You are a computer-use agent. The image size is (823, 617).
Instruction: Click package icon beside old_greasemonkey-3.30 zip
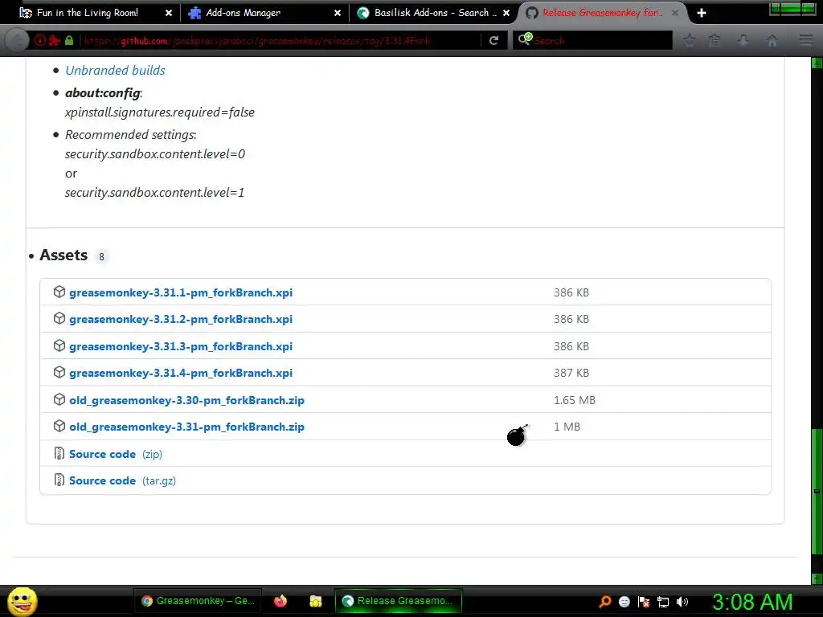tap(59, 399)
